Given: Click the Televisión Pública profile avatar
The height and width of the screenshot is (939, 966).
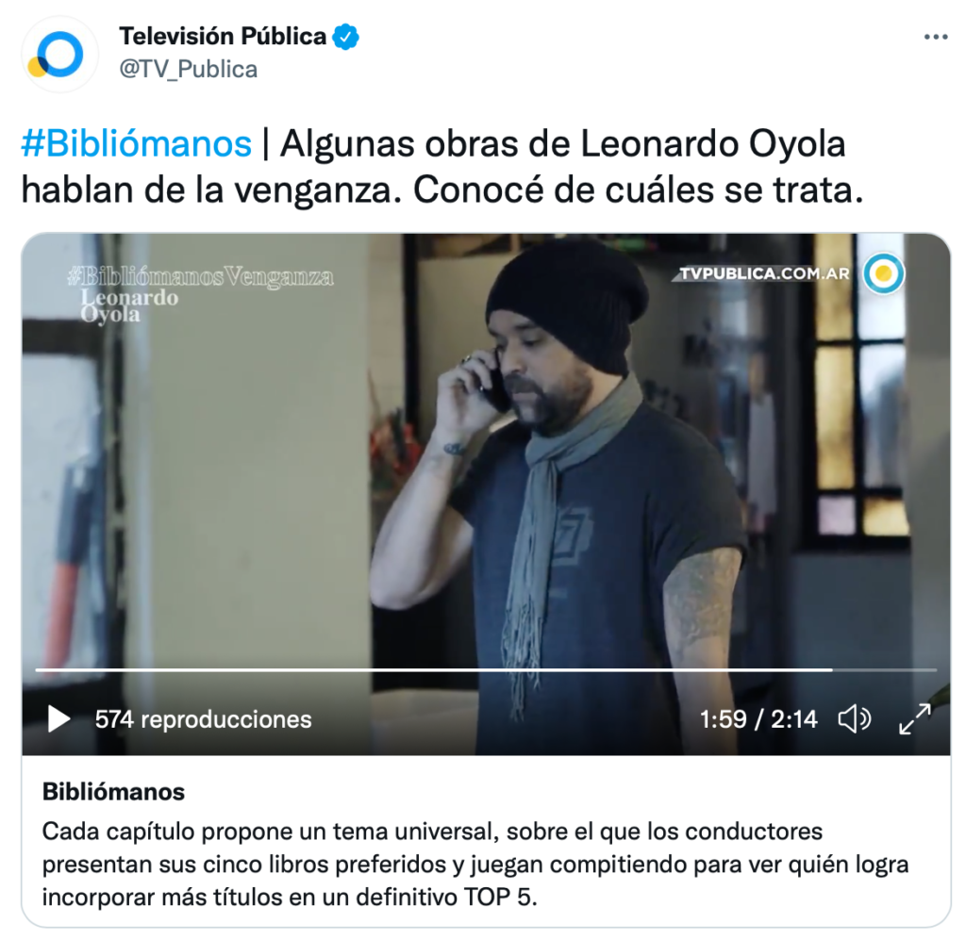Looking at the screenshot, I should pyautogui.click(x=59, y=54).
